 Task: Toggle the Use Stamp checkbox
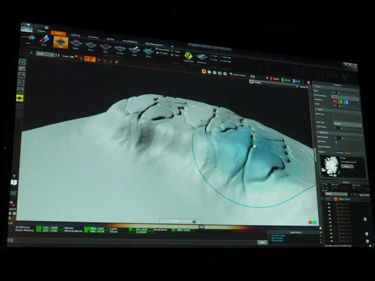(336, 142)
